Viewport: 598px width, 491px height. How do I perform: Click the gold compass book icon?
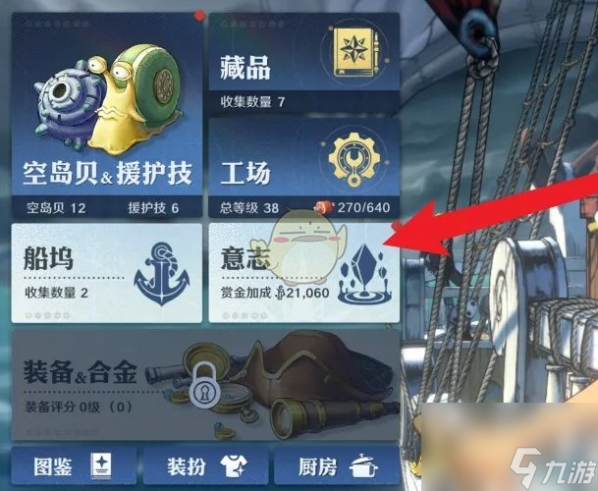[x=354, y=51]
